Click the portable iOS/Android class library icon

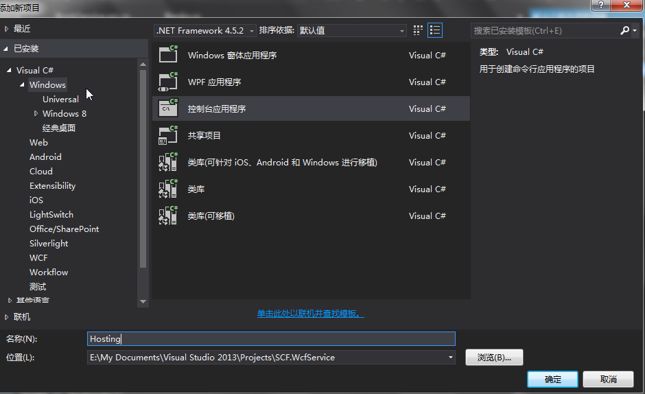click(x=168, y=162)
